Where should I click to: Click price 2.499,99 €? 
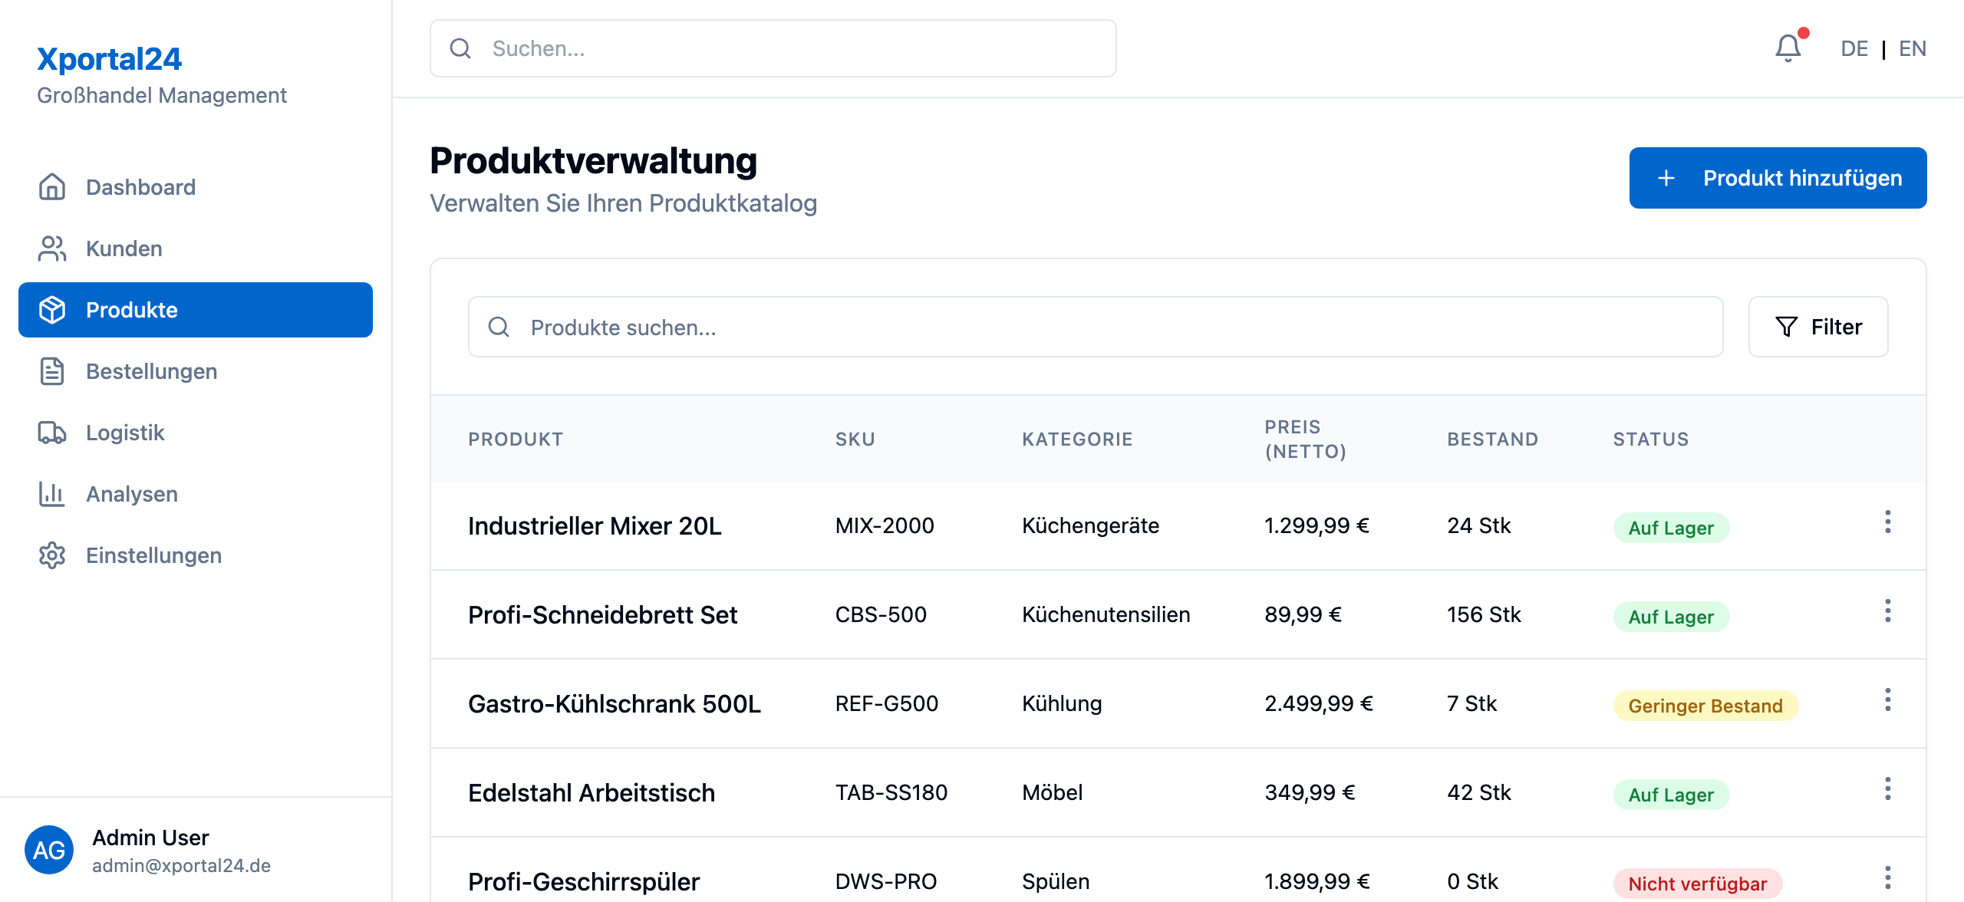pyautogui.click(x=1319, y=703)
